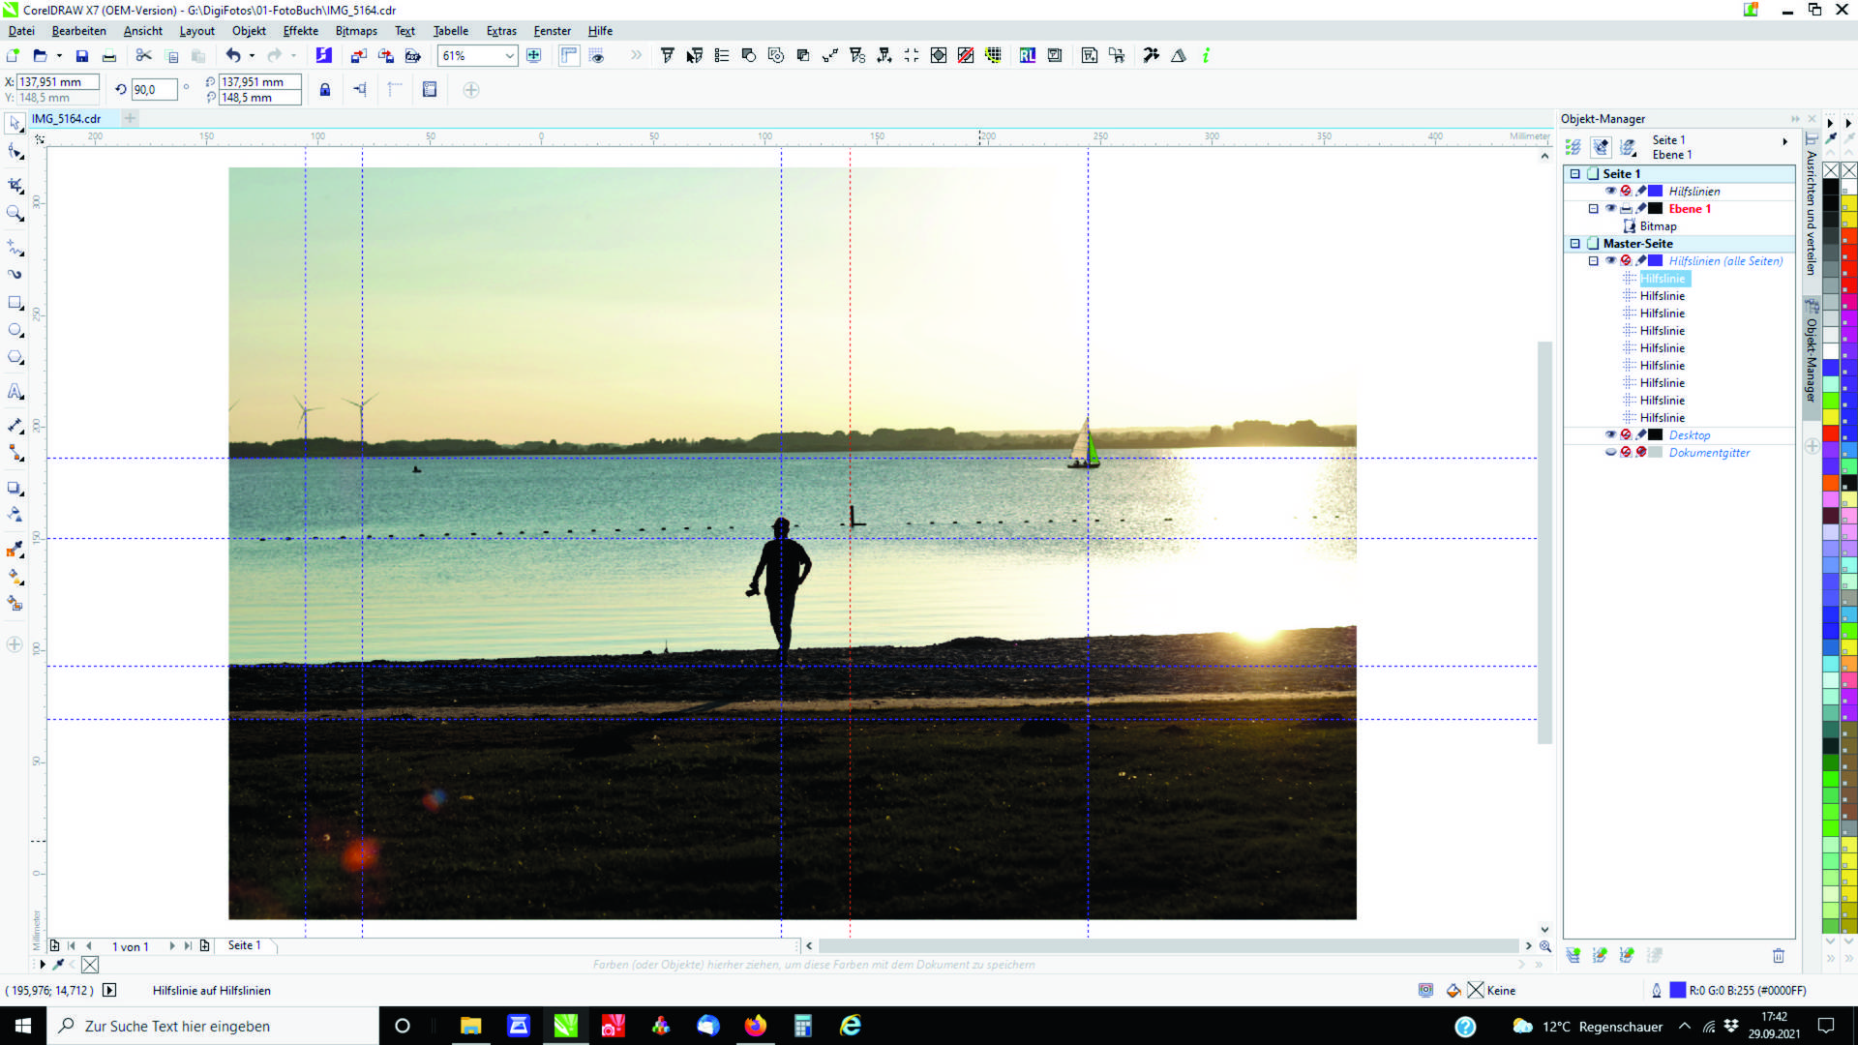
Task: Create a new document with the toolbar icon
Action: [14, 56]
